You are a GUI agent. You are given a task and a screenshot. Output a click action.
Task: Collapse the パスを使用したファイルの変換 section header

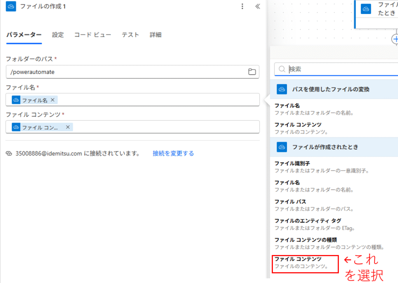[330, 89]
